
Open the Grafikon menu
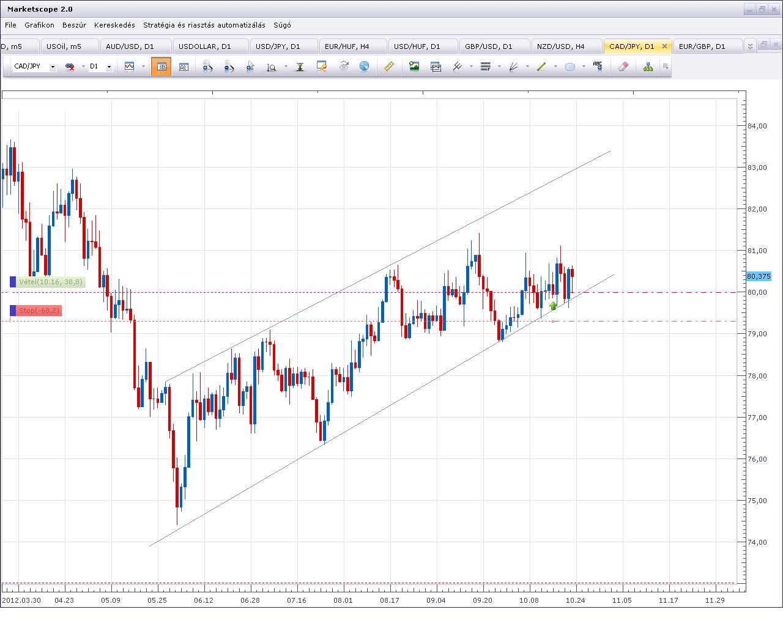(39, 25)
